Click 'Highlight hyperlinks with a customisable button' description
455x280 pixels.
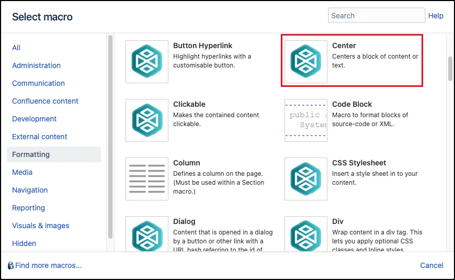point(212,61)
